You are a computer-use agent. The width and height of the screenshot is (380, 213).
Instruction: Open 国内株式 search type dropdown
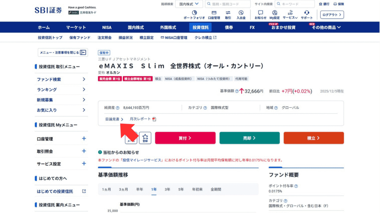[189, 4]
